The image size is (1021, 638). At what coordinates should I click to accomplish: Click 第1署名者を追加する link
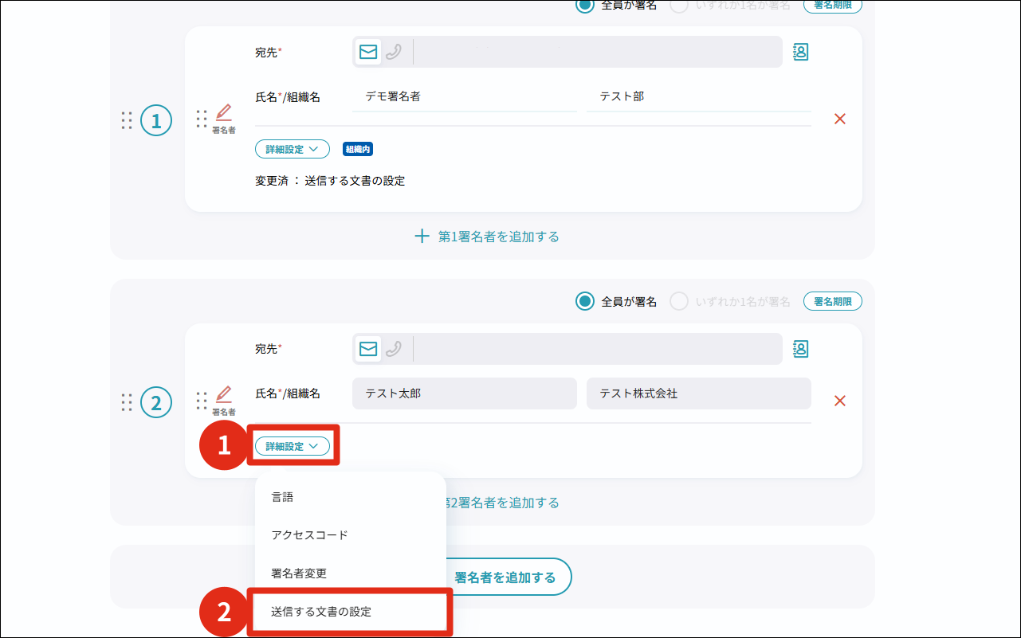tap(487, 237)
